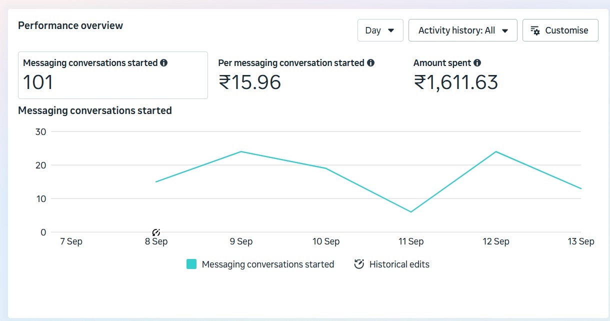Image resolution: width=610 pixels, height=321 pixels.
Task: Select the Messaging conversations started metric card
Action: click(x=113, y=75)
